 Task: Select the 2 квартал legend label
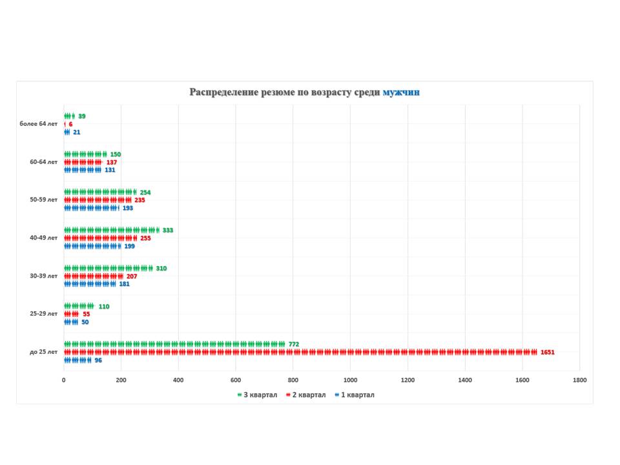click(309, 395)
